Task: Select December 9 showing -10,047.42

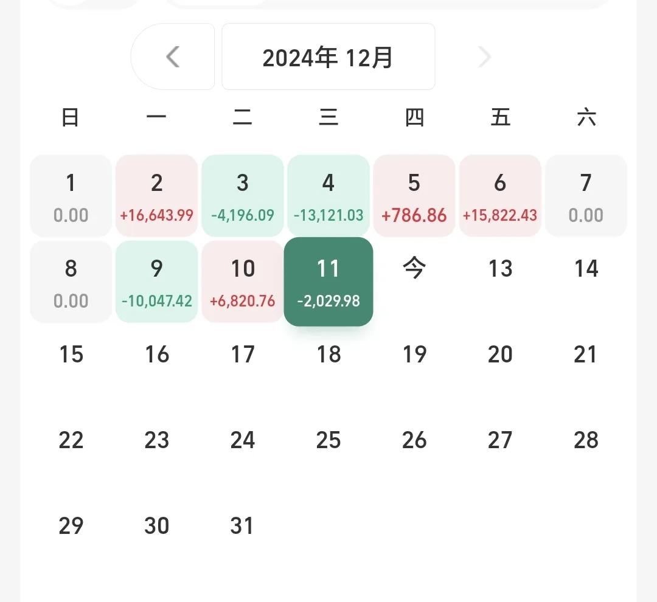Action: point(157,282)
